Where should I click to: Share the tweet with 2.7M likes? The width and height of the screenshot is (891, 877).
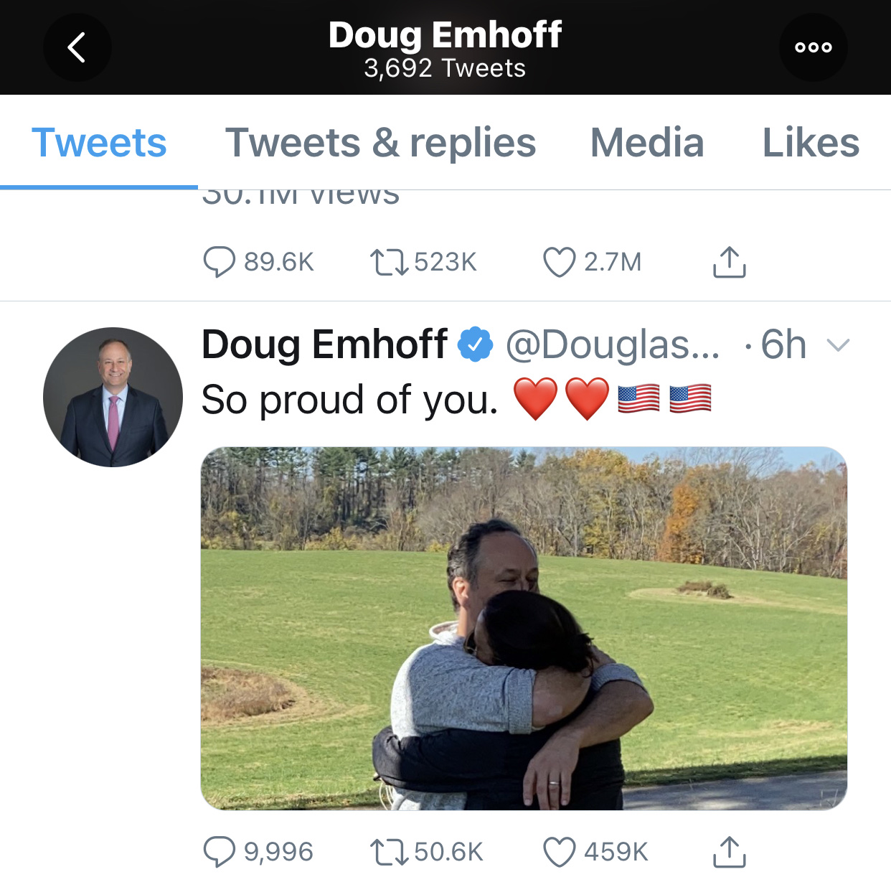point(729,262)
